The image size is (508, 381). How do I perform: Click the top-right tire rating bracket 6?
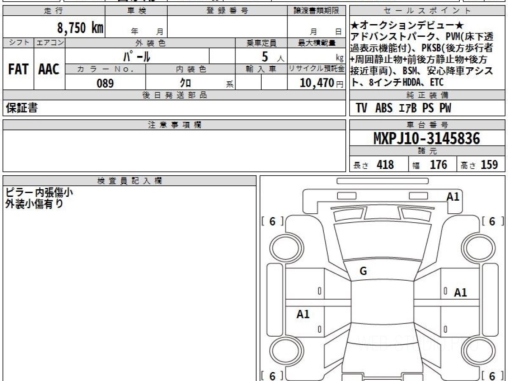[x=492, y=221]
